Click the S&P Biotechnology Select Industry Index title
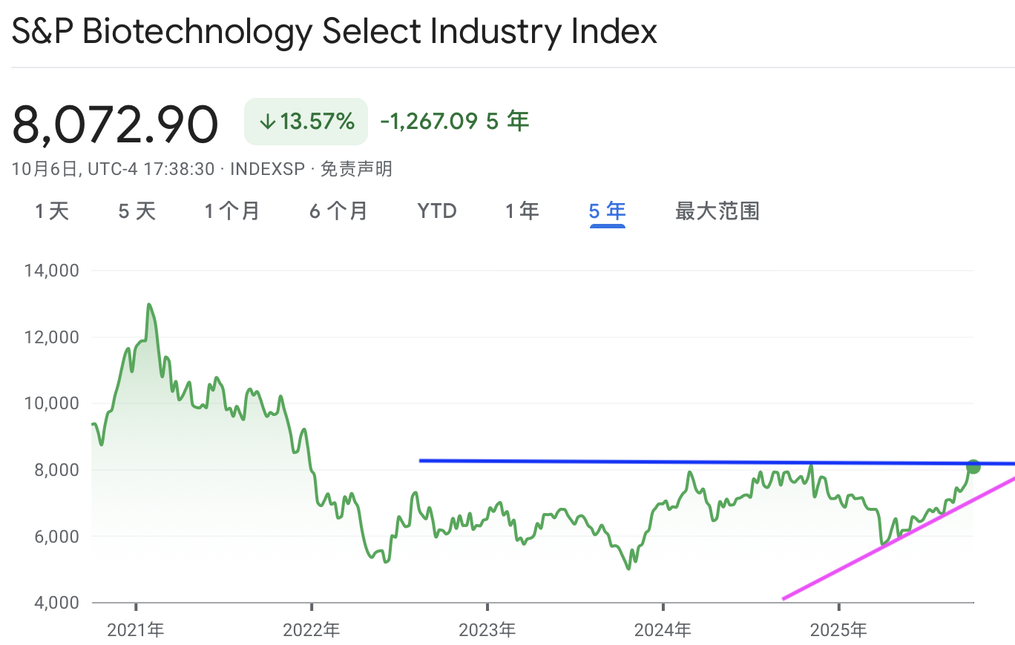The width and height of the screenshot is (1015, 645). [334, 31]
